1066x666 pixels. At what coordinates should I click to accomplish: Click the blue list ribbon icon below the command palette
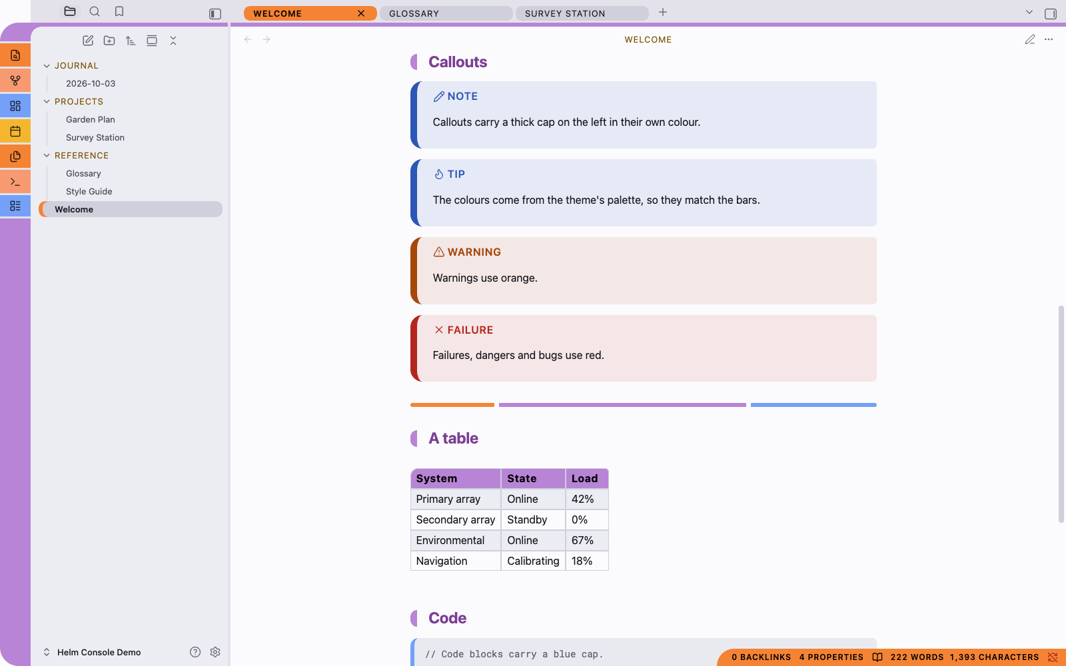coord(15,206)
